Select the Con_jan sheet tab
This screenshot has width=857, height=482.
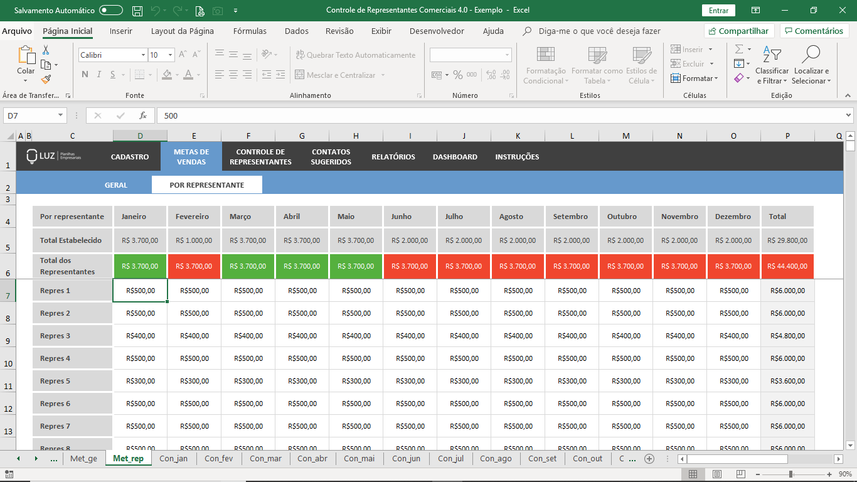point(174,458)
